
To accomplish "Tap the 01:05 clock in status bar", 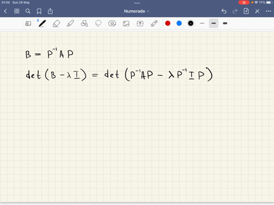I will pos(6,2).
